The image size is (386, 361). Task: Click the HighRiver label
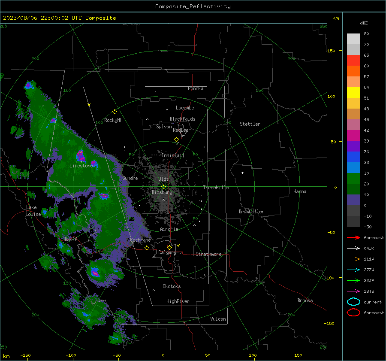tap(178, 301)
